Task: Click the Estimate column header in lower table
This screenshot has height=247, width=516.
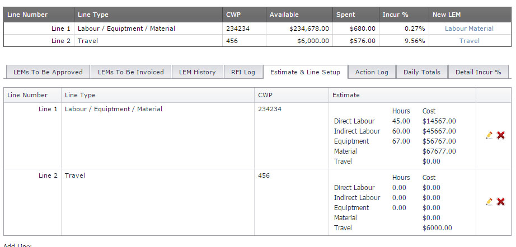Action: (x=346, y=96)
